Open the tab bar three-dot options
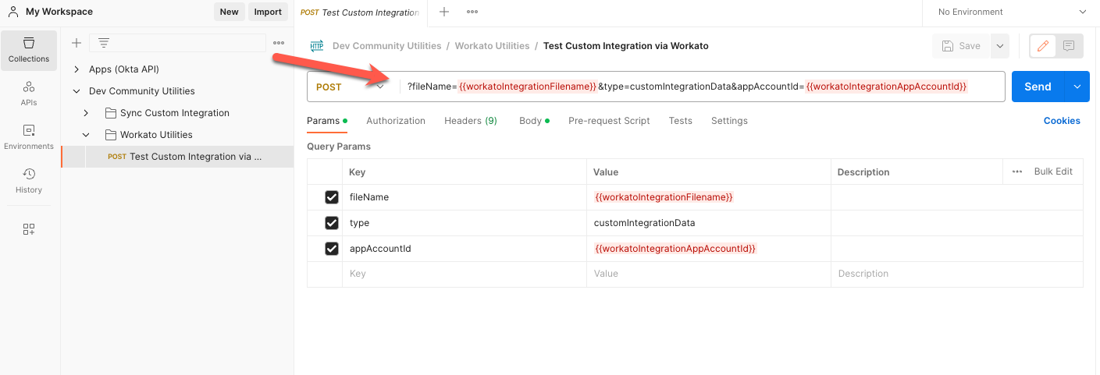 [472, 12]
